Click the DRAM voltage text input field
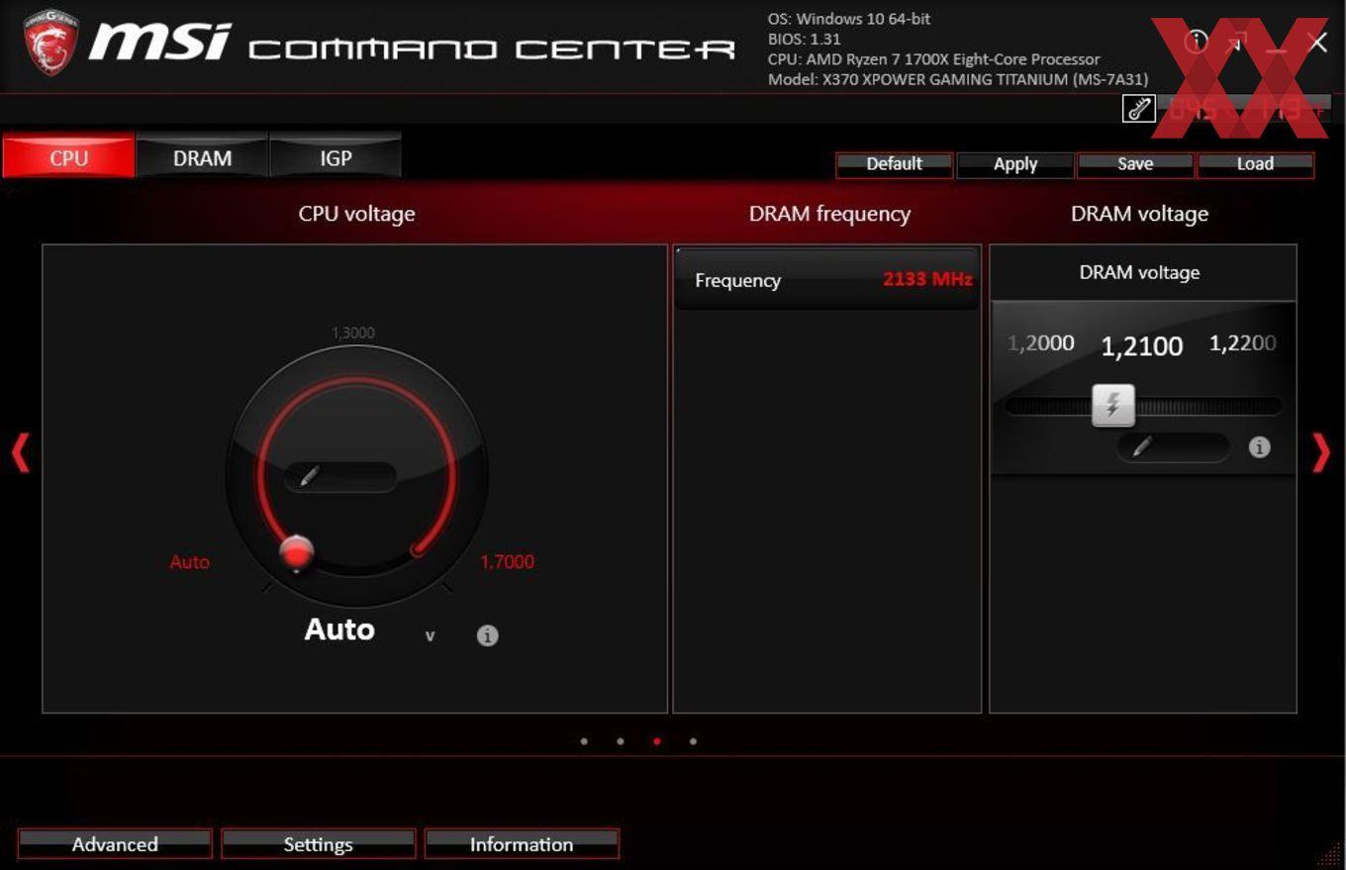 point(1174,447)
